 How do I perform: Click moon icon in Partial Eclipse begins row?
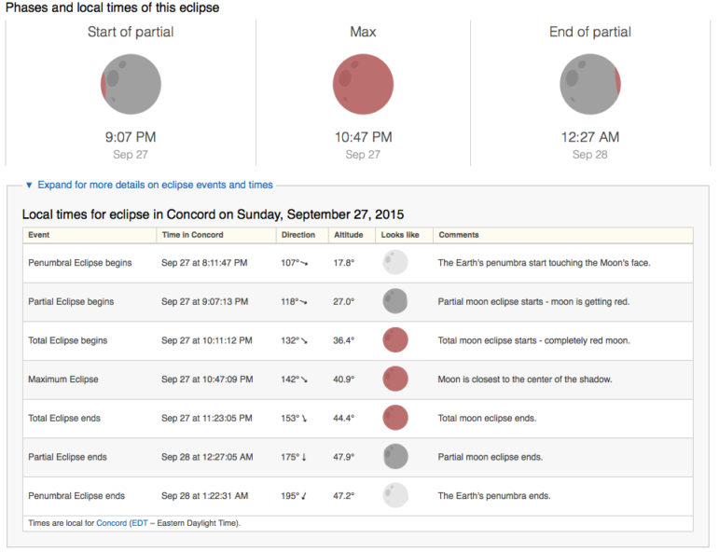pos(395,301)
